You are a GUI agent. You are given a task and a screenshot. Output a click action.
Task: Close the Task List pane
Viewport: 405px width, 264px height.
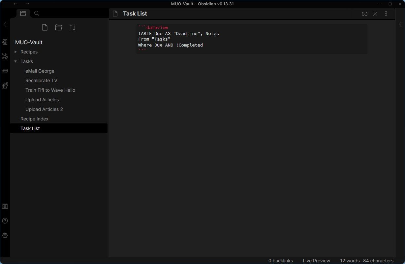(375, 14)
